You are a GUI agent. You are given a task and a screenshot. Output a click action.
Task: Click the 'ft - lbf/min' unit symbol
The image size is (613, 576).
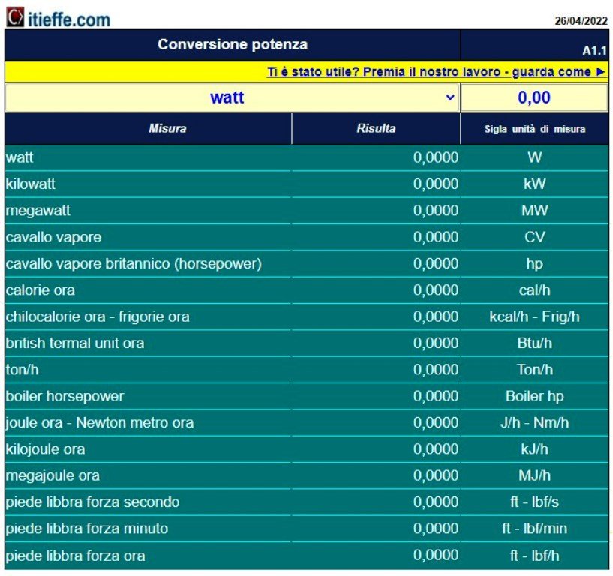tap(535, 529)
